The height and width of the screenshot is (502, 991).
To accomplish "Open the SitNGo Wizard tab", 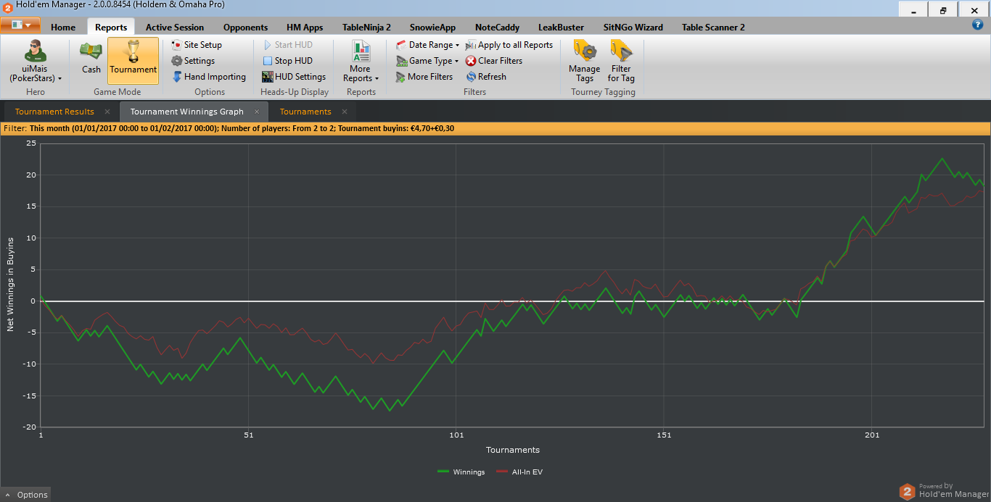I will click(x=633, y=28).
